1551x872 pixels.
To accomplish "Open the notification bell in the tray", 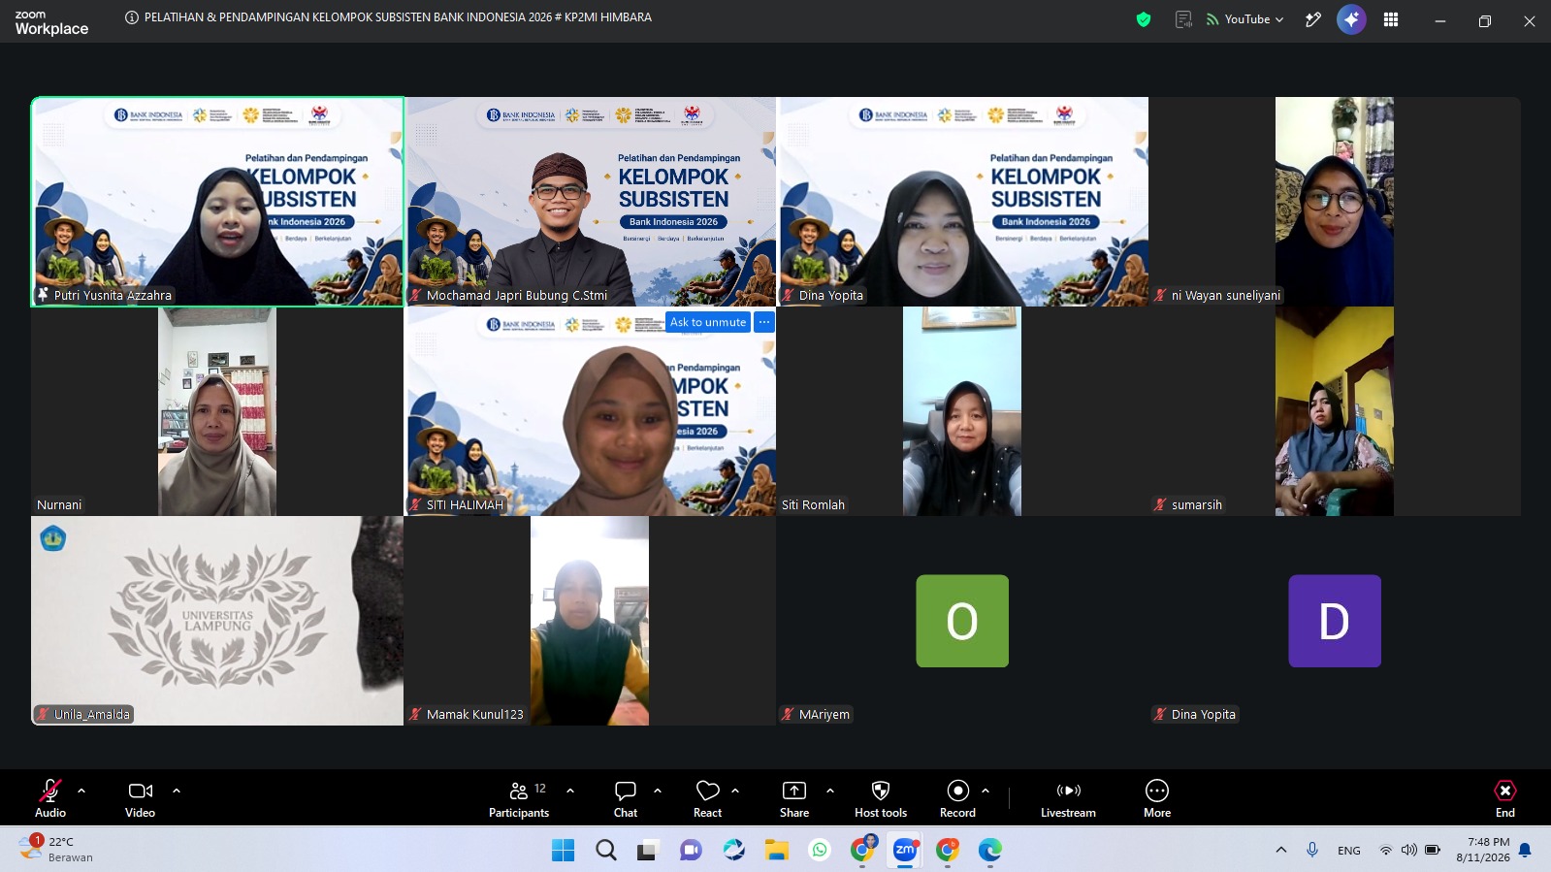I will coord(1525,851).
